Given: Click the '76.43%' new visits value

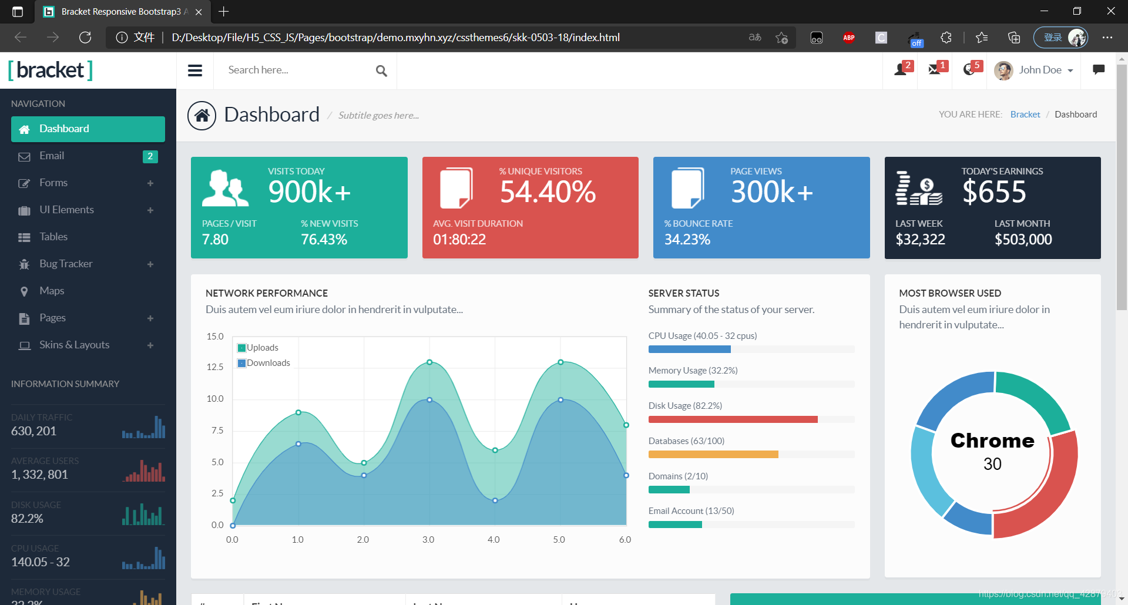Looking at the screenshot, I should click(x=324, y=240).
